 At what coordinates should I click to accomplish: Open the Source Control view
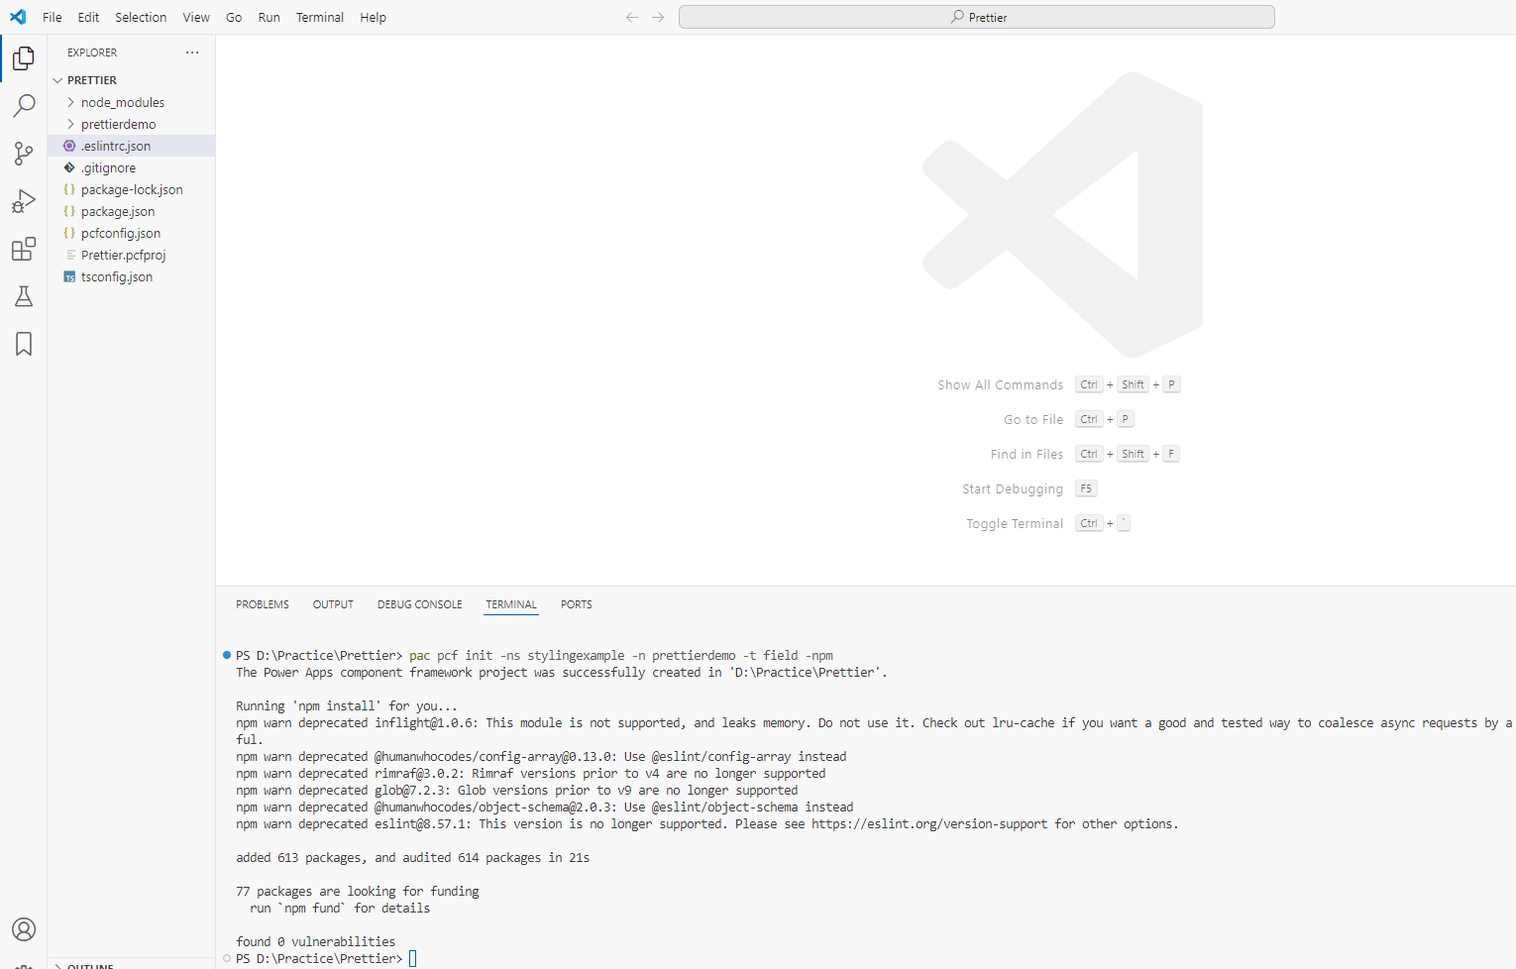click(24, 154)
